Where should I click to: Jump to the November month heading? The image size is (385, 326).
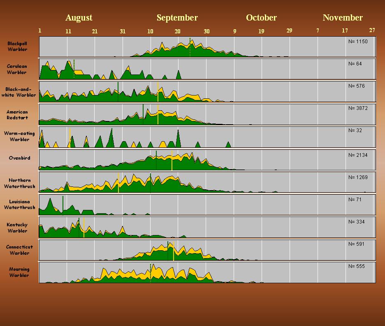(x=343, y=18)
